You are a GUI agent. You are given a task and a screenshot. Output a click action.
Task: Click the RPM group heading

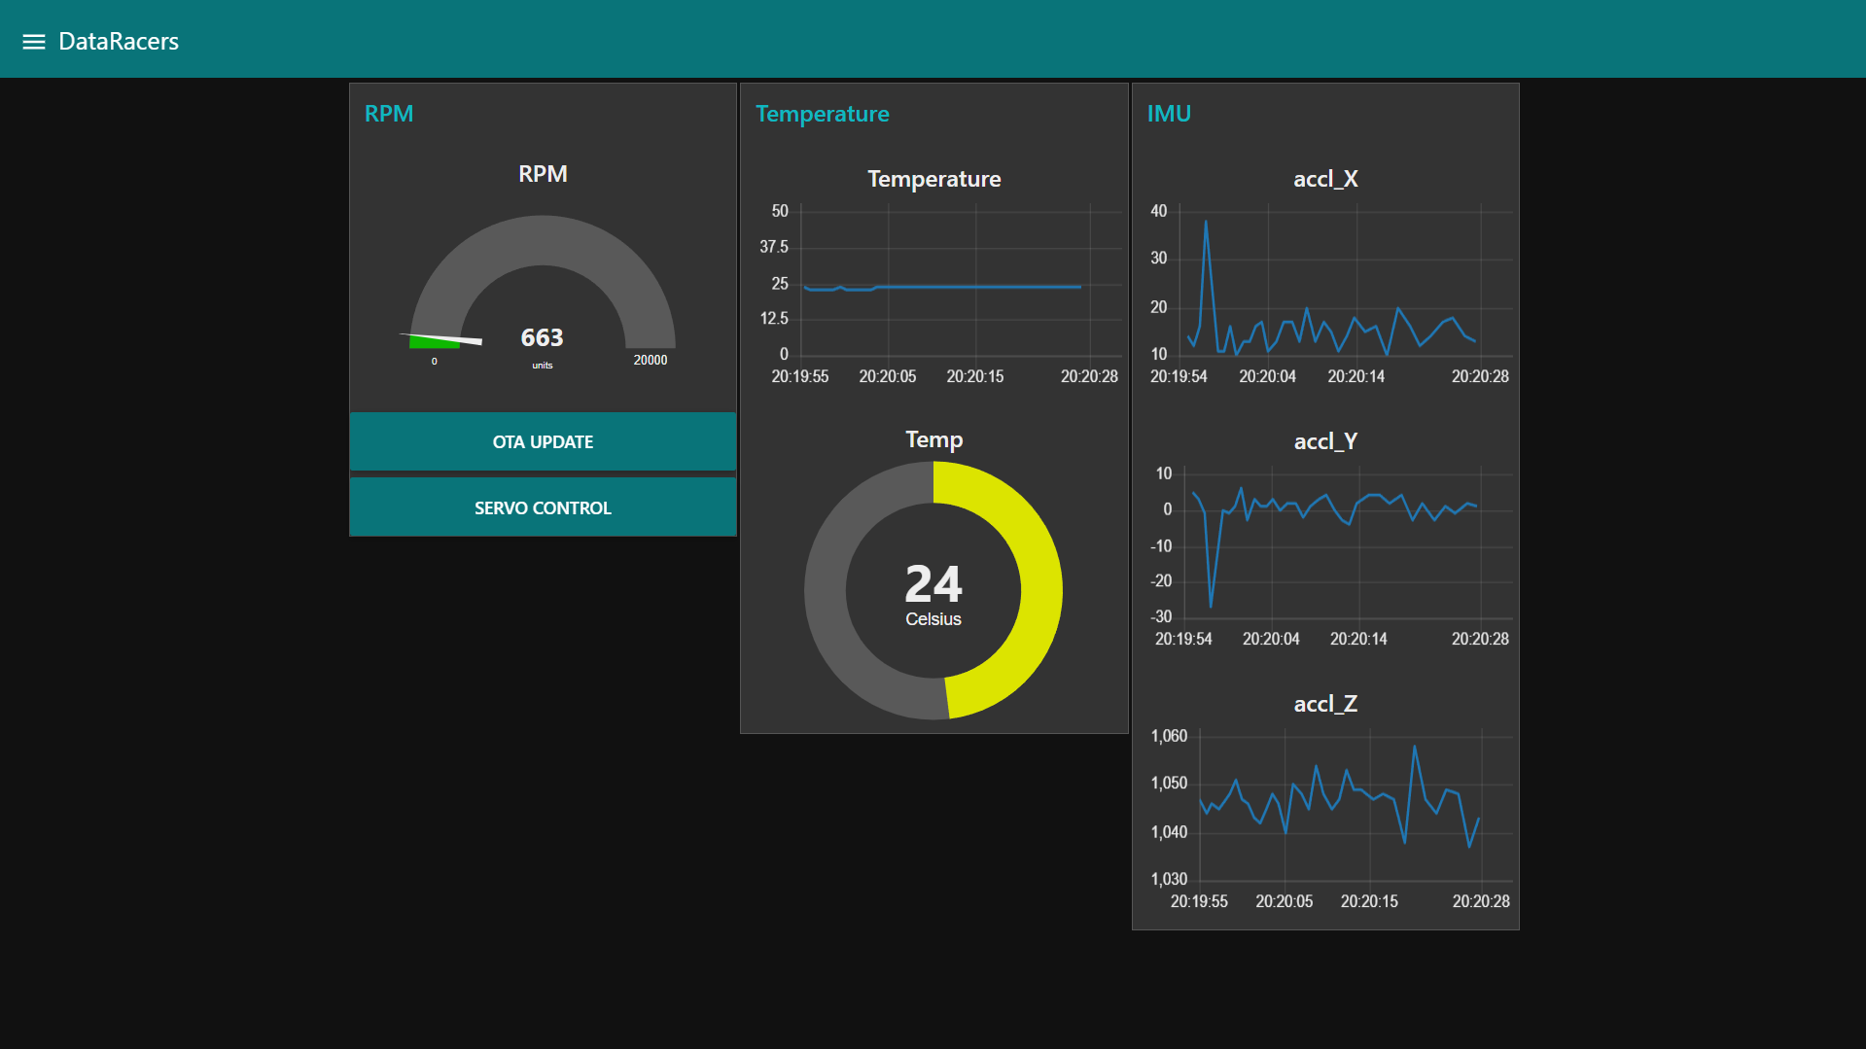[389, 114]
